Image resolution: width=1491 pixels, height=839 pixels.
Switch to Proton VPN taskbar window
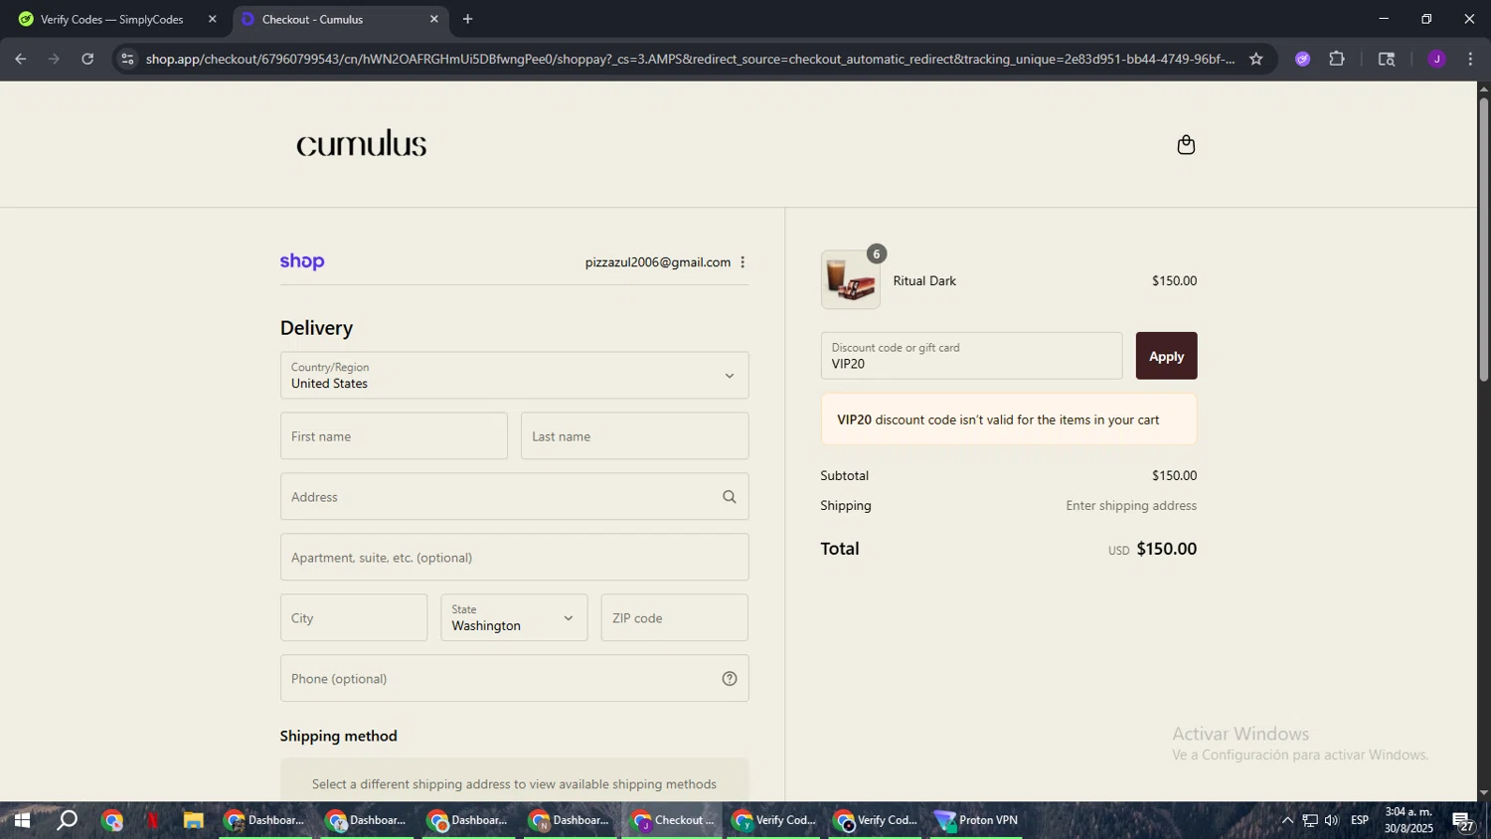(976, 820)
